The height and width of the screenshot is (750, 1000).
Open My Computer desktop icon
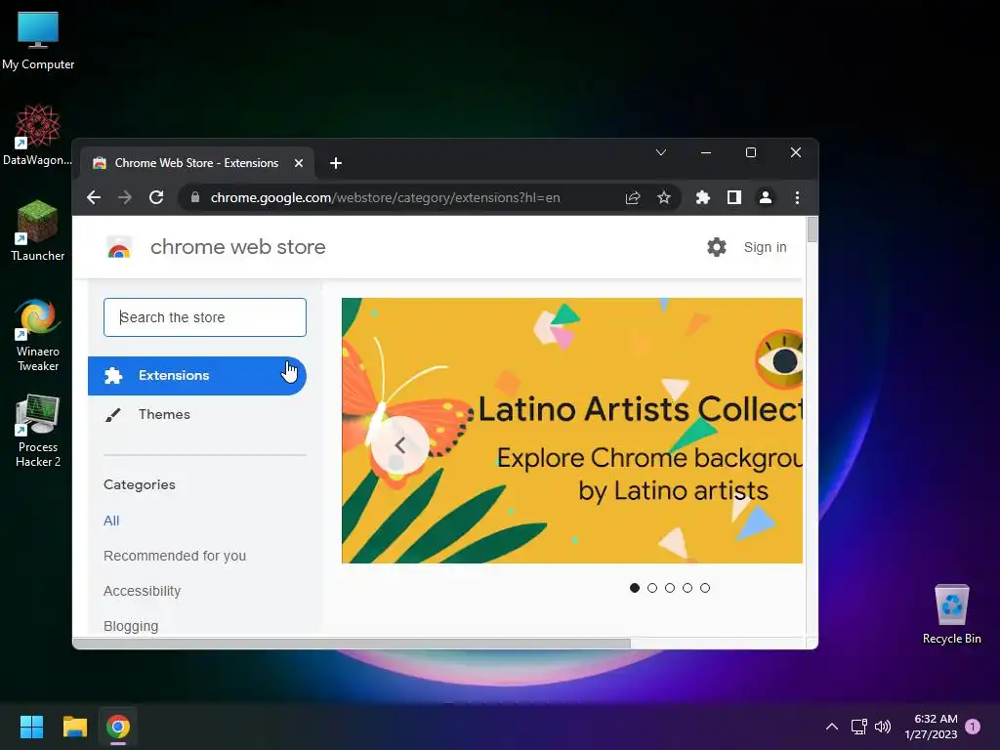pos(38,40)
